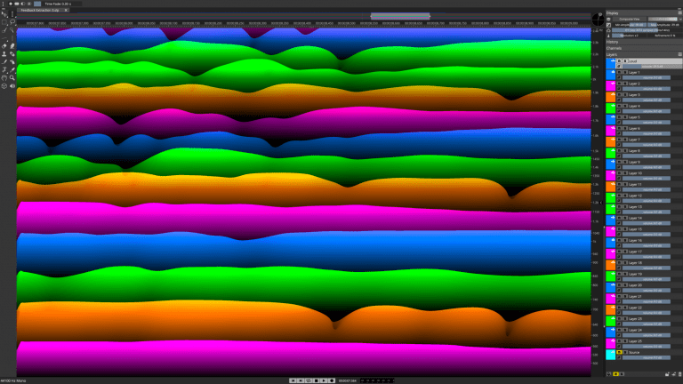Choose the eyedropper tool

(12, 69)
